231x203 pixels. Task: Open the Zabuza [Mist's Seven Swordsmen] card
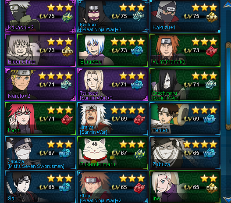click(40, 153)
